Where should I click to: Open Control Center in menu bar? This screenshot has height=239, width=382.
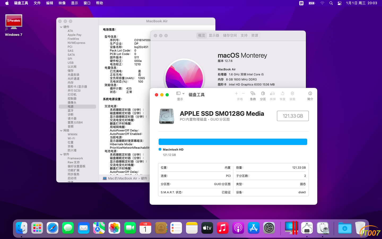coord(340,3)
